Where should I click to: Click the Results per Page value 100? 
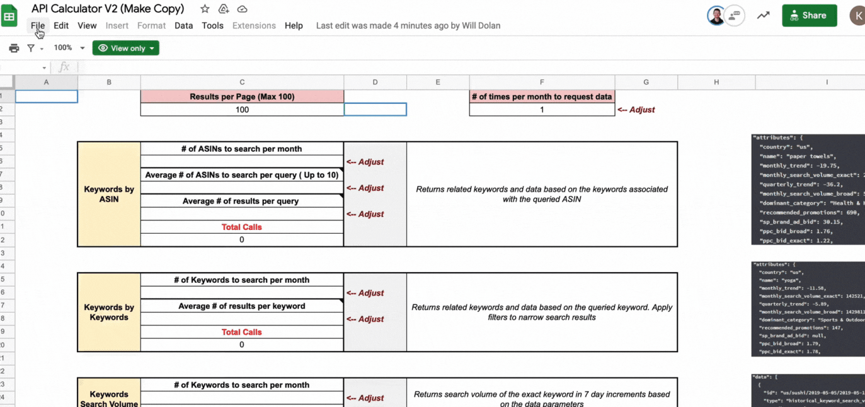pos(242,110)
